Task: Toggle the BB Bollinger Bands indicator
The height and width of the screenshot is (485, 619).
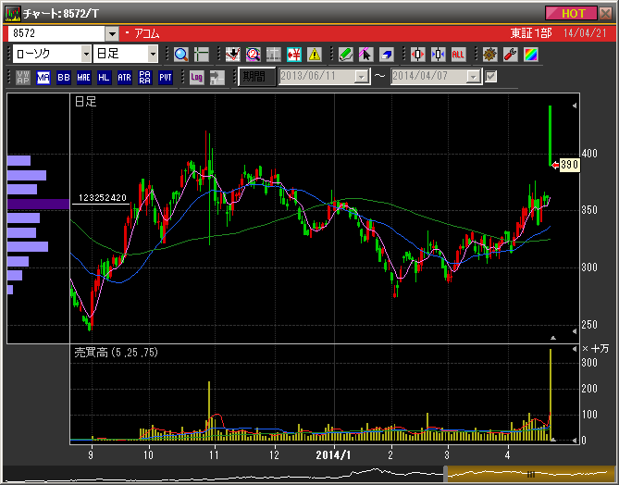Action: click(64, 77)
